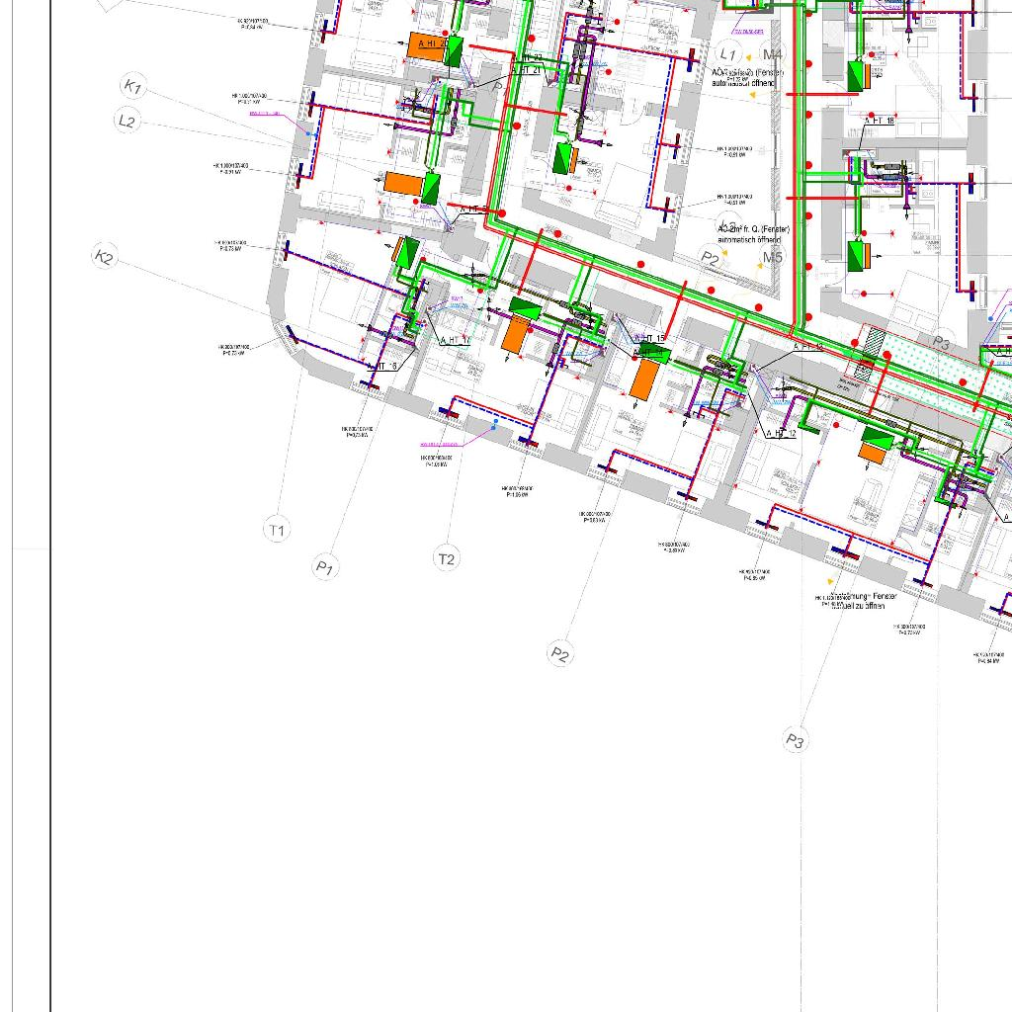Click the A_HT_17 annotation label
This screenshot has width=1012, height=1012.
(x=456, y=340)
